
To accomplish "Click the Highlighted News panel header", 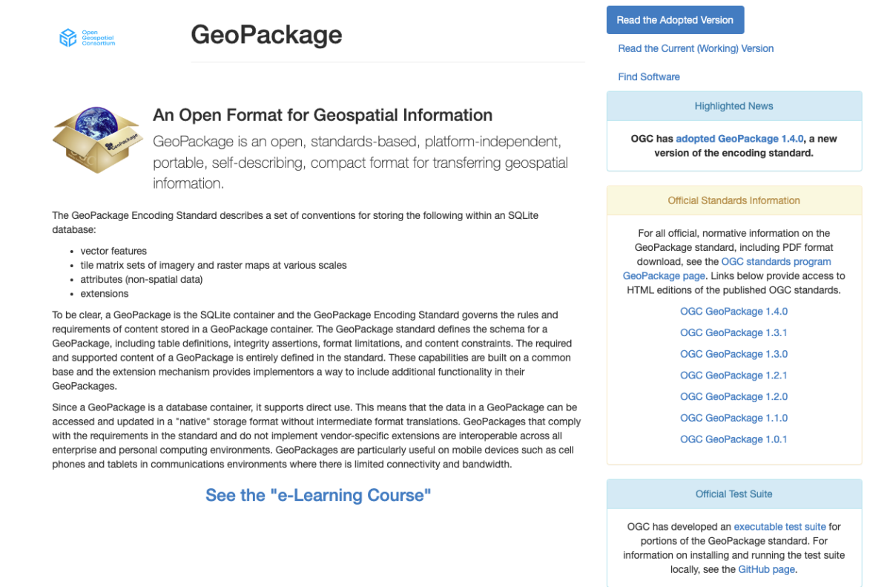I will [734, 106].
